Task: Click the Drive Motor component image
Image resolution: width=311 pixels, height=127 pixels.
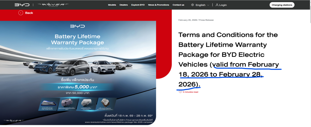Action: (88, 103)
